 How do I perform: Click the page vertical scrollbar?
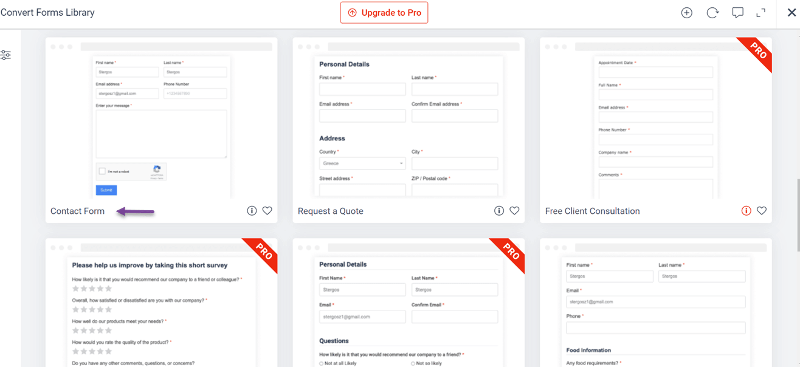798,215
